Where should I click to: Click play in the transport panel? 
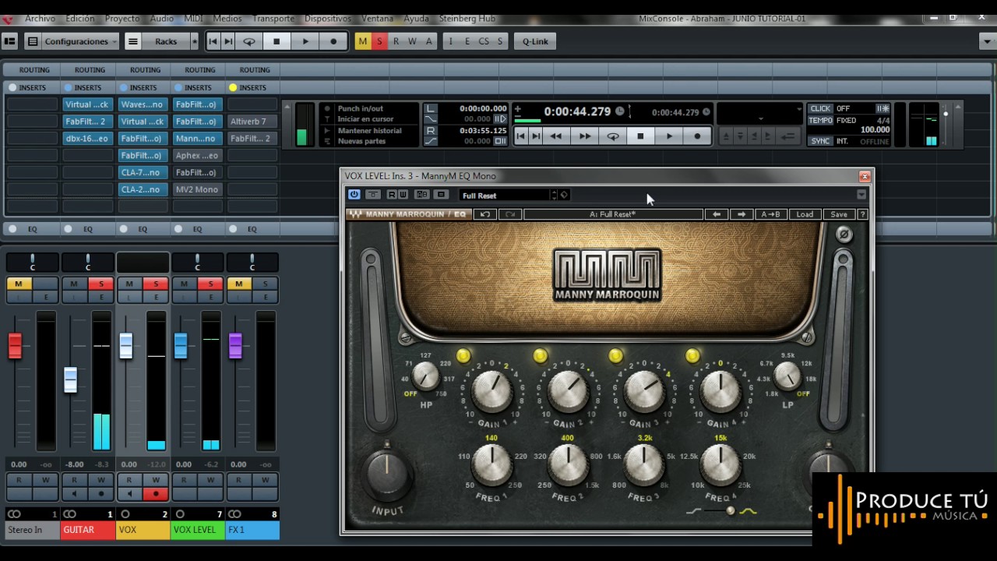669,136
